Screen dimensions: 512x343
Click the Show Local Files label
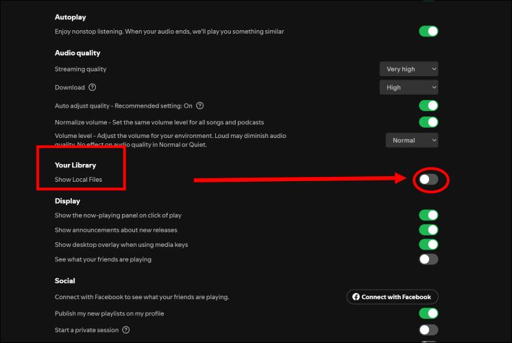78,179
